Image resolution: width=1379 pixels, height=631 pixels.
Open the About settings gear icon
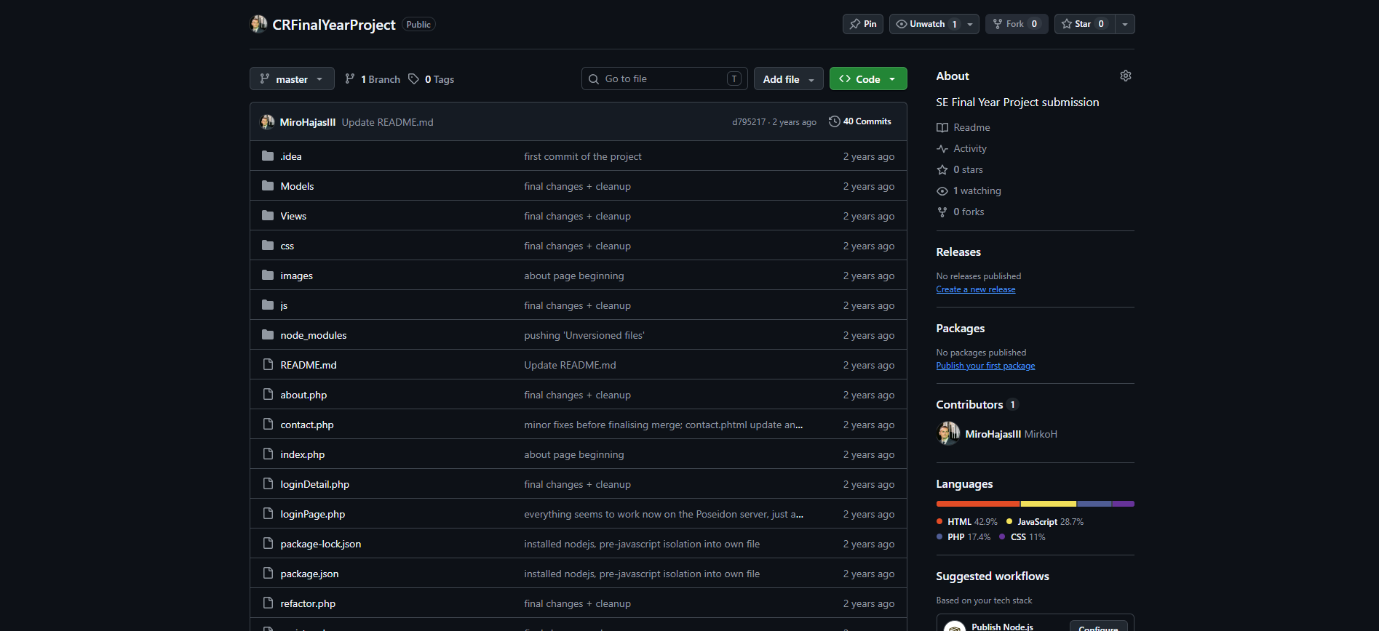click(x=1125, y=76)
